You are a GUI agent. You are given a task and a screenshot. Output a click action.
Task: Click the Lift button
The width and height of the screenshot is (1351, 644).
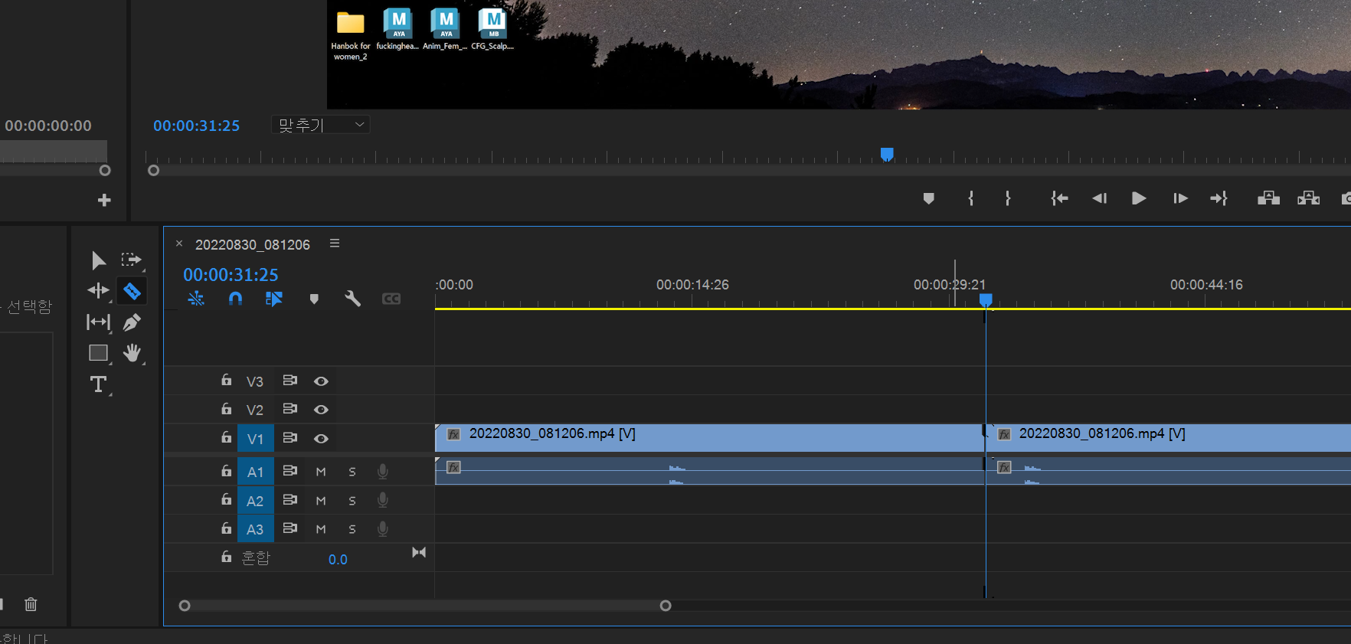coord(1268,198)
